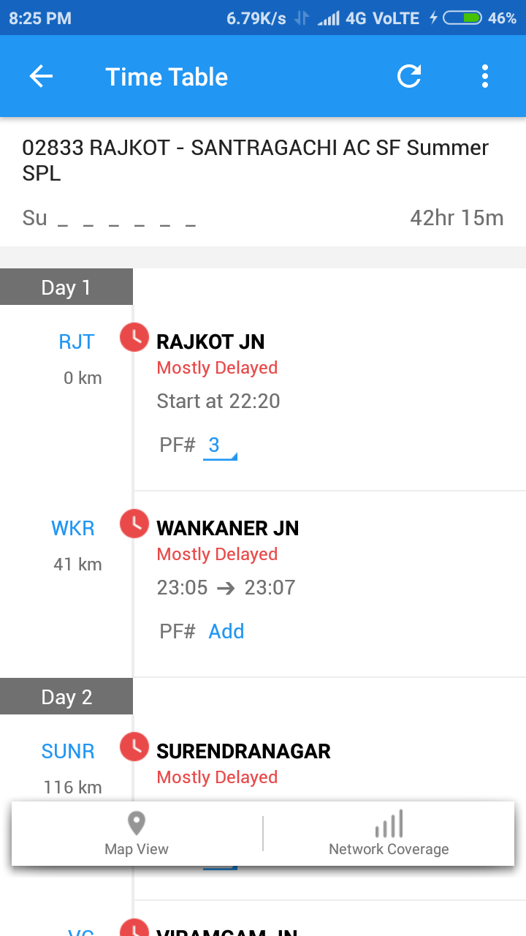Open the SUNR station code link
This screenshot has width=526, height=936.
click(68, 751)
